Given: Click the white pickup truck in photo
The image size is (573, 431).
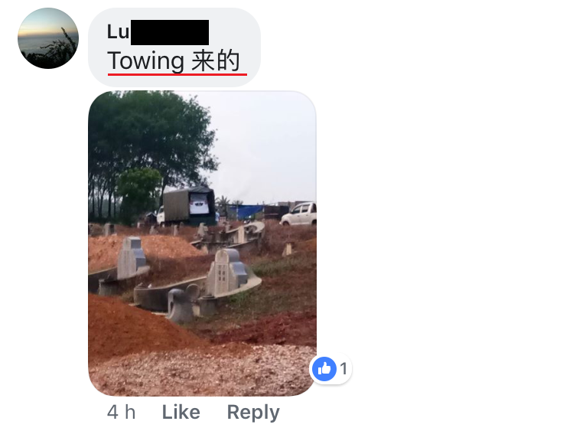Looking at the screenshot, I should coord(298,214).
